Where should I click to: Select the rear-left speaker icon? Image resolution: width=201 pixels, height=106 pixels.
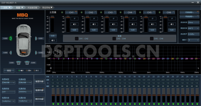click(x=11, y=52)
